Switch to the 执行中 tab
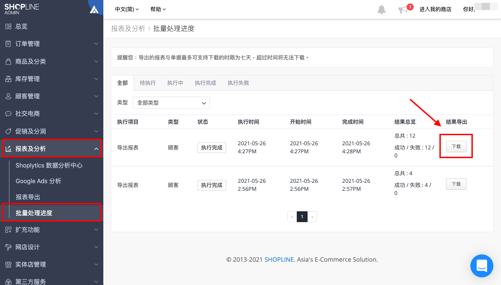Screen dimensions: 501x285 (x=175, y=83)
